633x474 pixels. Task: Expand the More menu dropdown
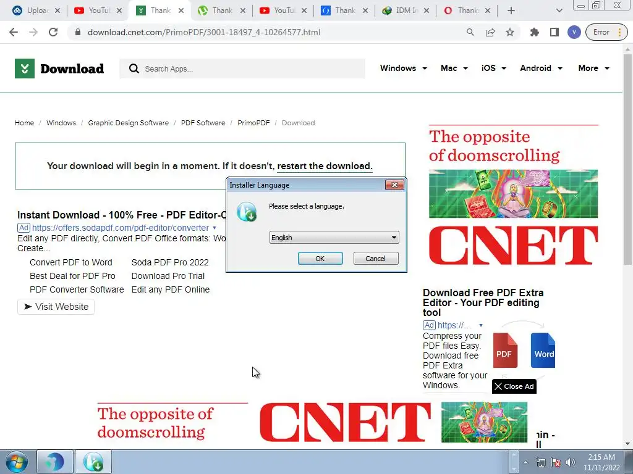click(x=593, y=68)
